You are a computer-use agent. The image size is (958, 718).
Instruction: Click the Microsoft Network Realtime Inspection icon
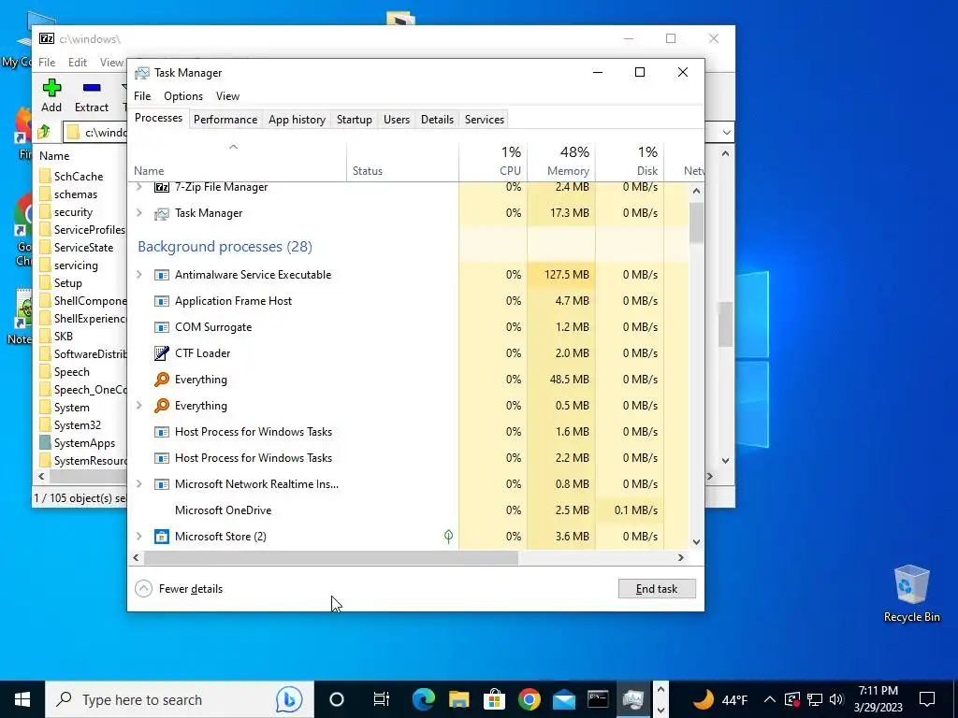pos(161,484)
